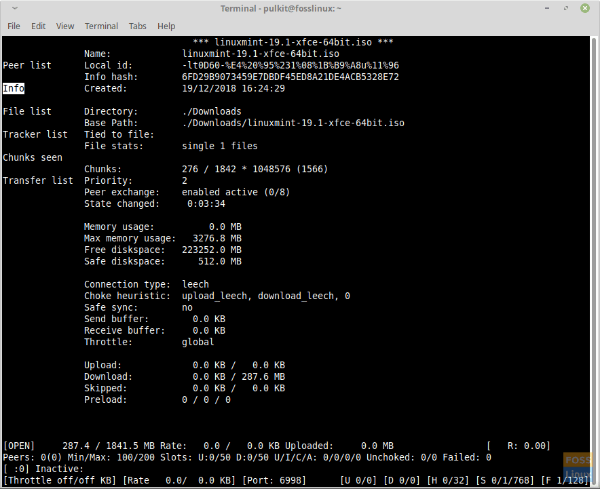This screenshot has height=489, width=600.
Task: Click the terminal vertical scrollbar
Action: 594,260
